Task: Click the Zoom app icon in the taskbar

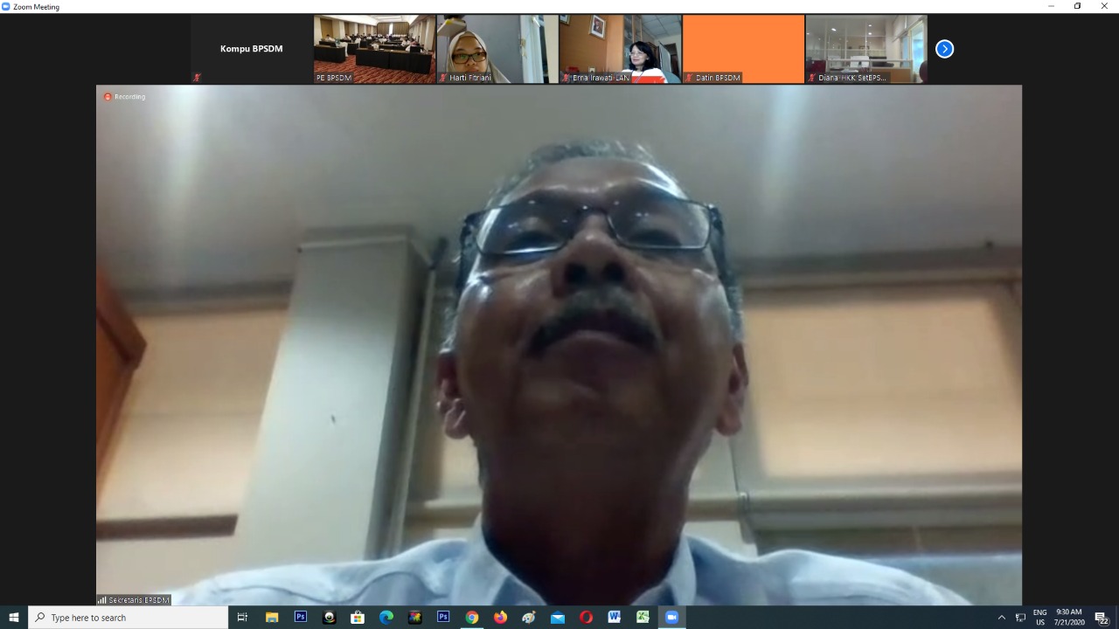Action: 671,618
